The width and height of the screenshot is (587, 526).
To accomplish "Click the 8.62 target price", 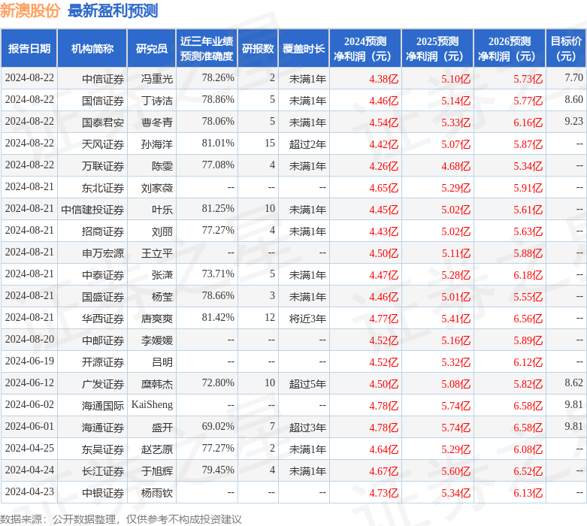I will pos(574,382).
